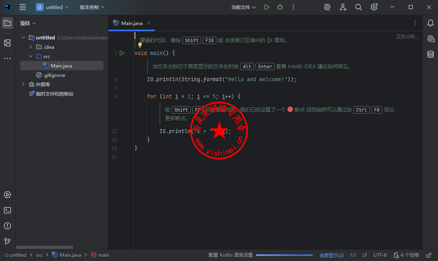Open the Structure tool window

7,43
